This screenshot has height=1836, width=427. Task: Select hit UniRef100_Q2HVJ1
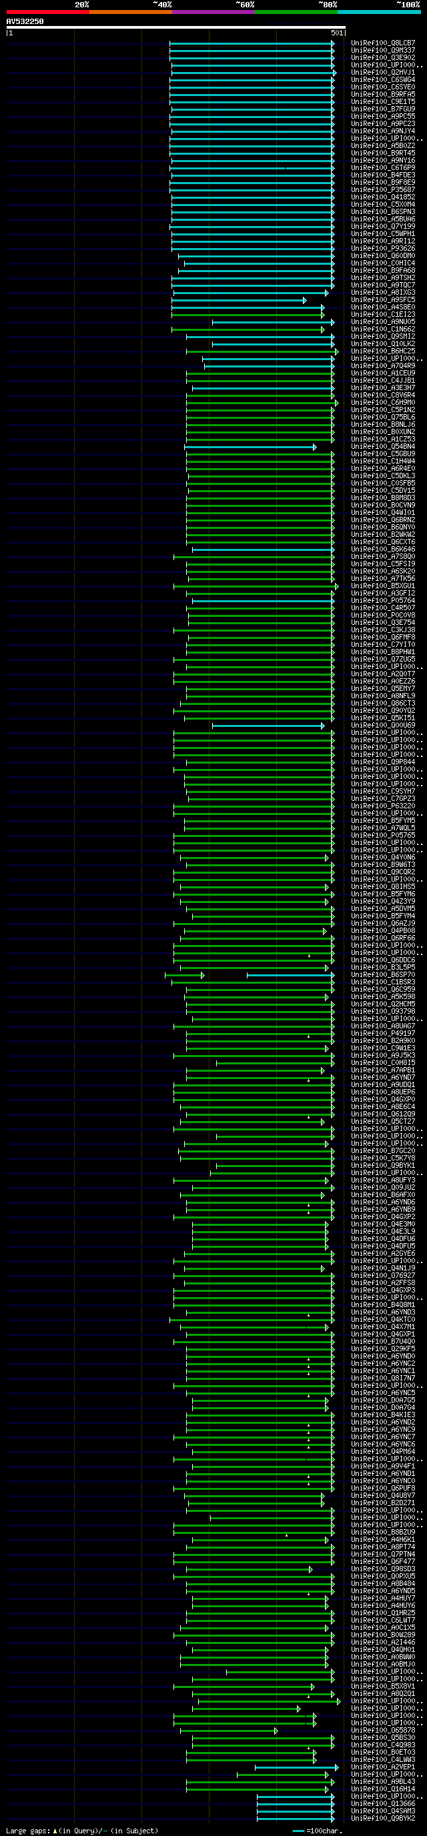pos(383,73)
